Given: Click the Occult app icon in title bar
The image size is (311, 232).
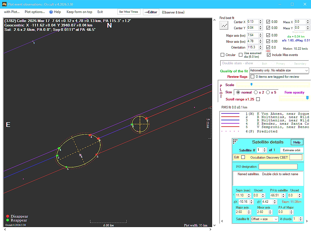Looking at the screenshot, I should pyautogui.click(x=4, y=4).
